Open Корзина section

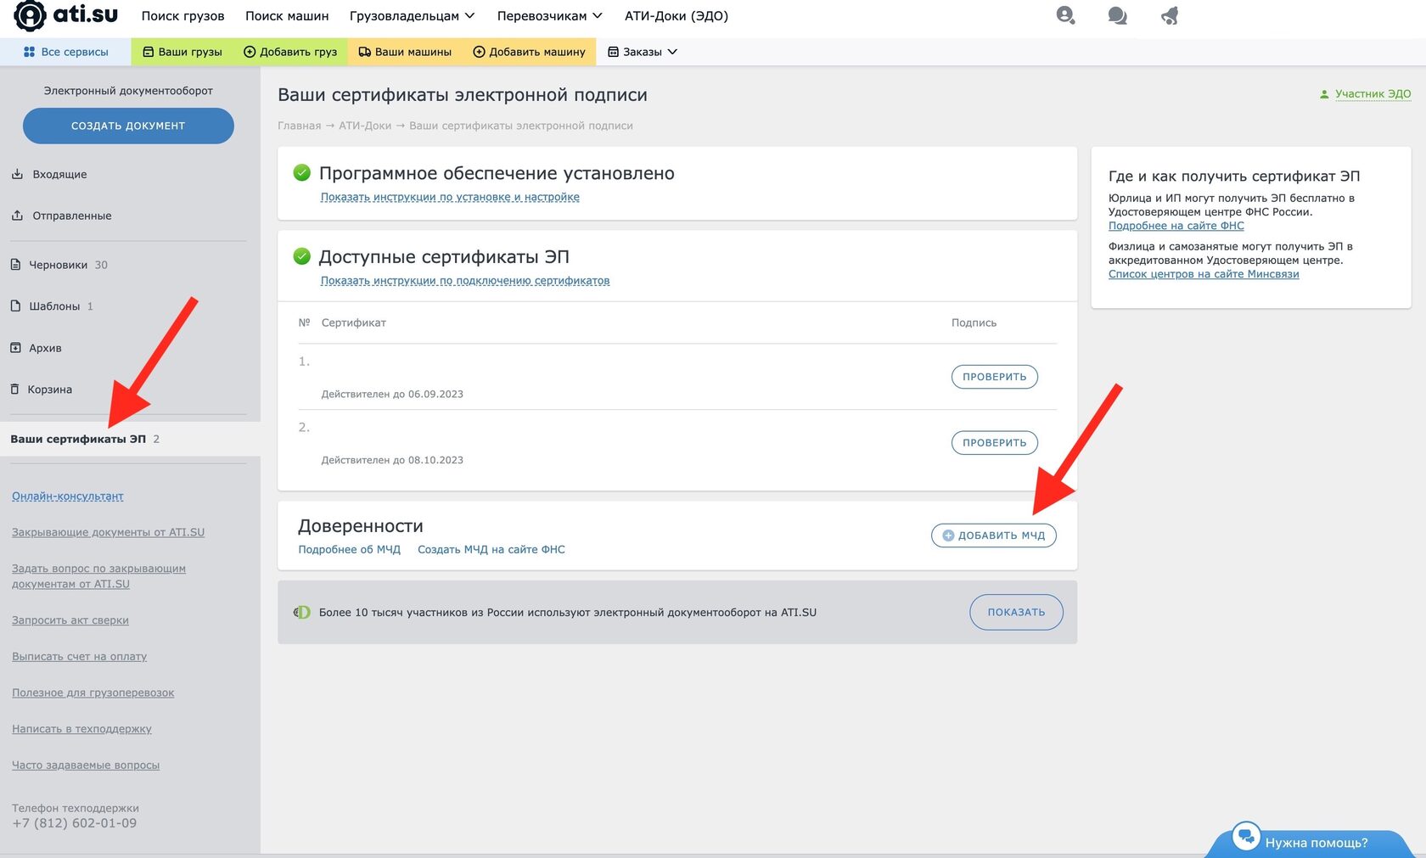[41, 390]
